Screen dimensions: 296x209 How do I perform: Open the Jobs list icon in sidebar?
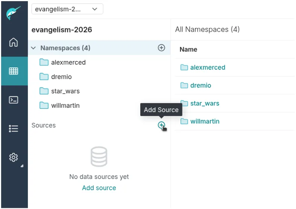click(x=14, y=129)
